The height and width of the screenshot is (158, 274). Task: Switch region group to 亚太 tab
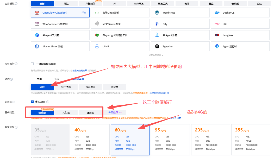pos(57,79)
